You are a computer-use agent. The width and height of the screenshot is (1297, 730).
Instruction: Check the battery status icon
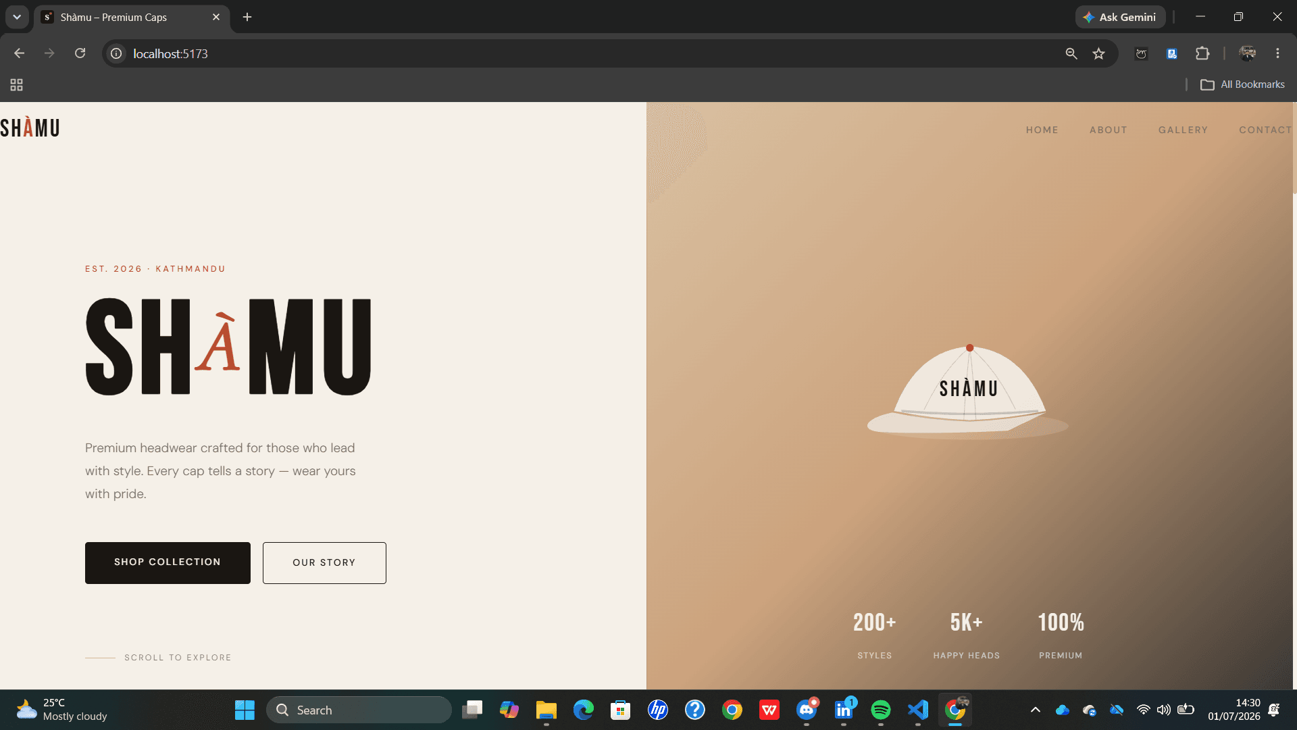[x=1186, y=710]
